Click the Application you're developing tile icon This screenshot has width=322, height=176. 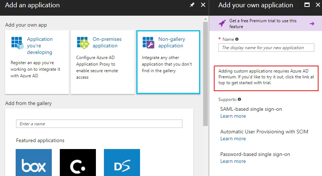coord(18,43)
